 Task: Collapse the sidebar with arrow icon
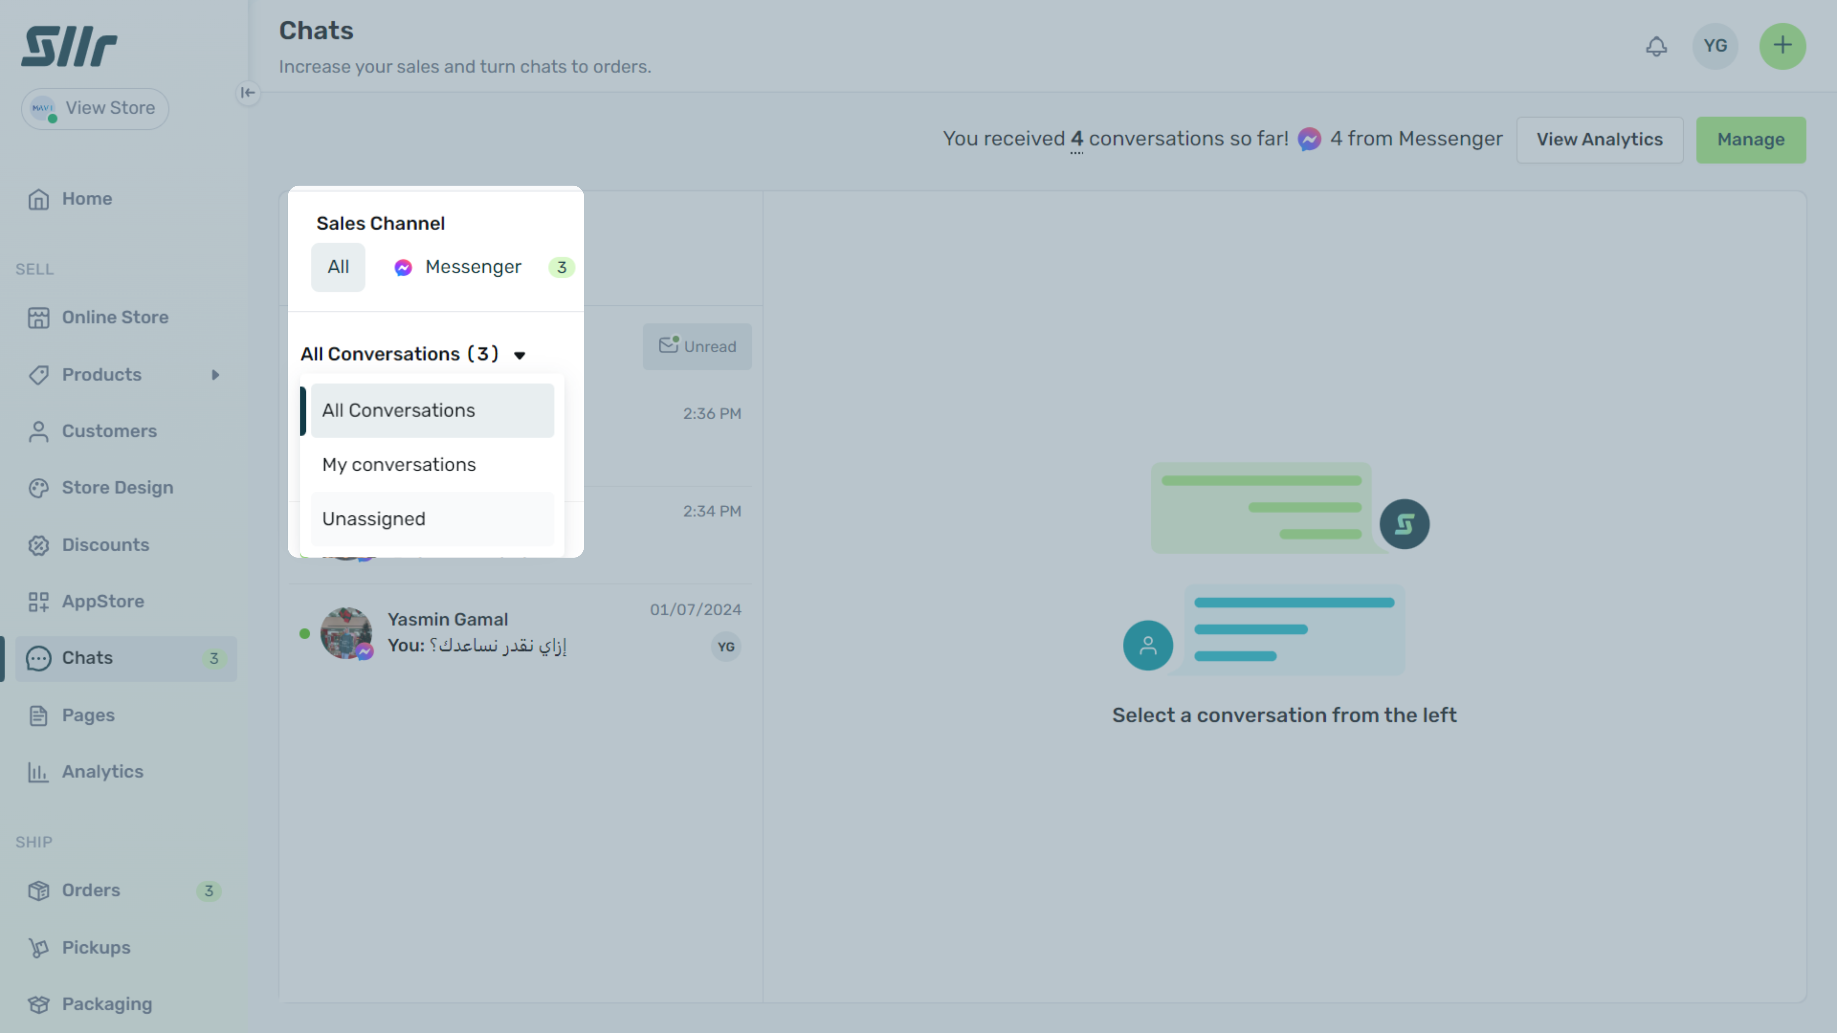[248, 93]
